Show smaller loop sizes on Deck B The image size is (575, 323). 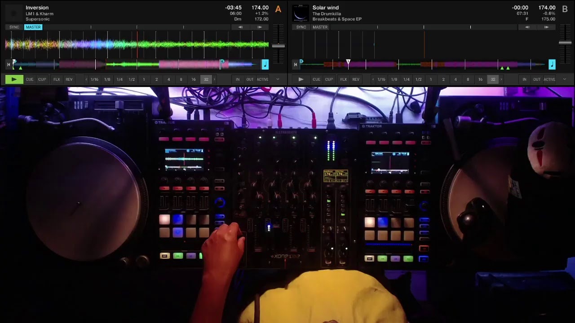(373, 79)
